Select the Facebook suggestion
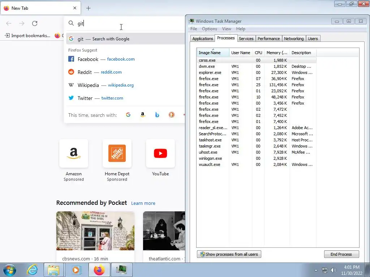370x277 pixels. tap(125, 59)
